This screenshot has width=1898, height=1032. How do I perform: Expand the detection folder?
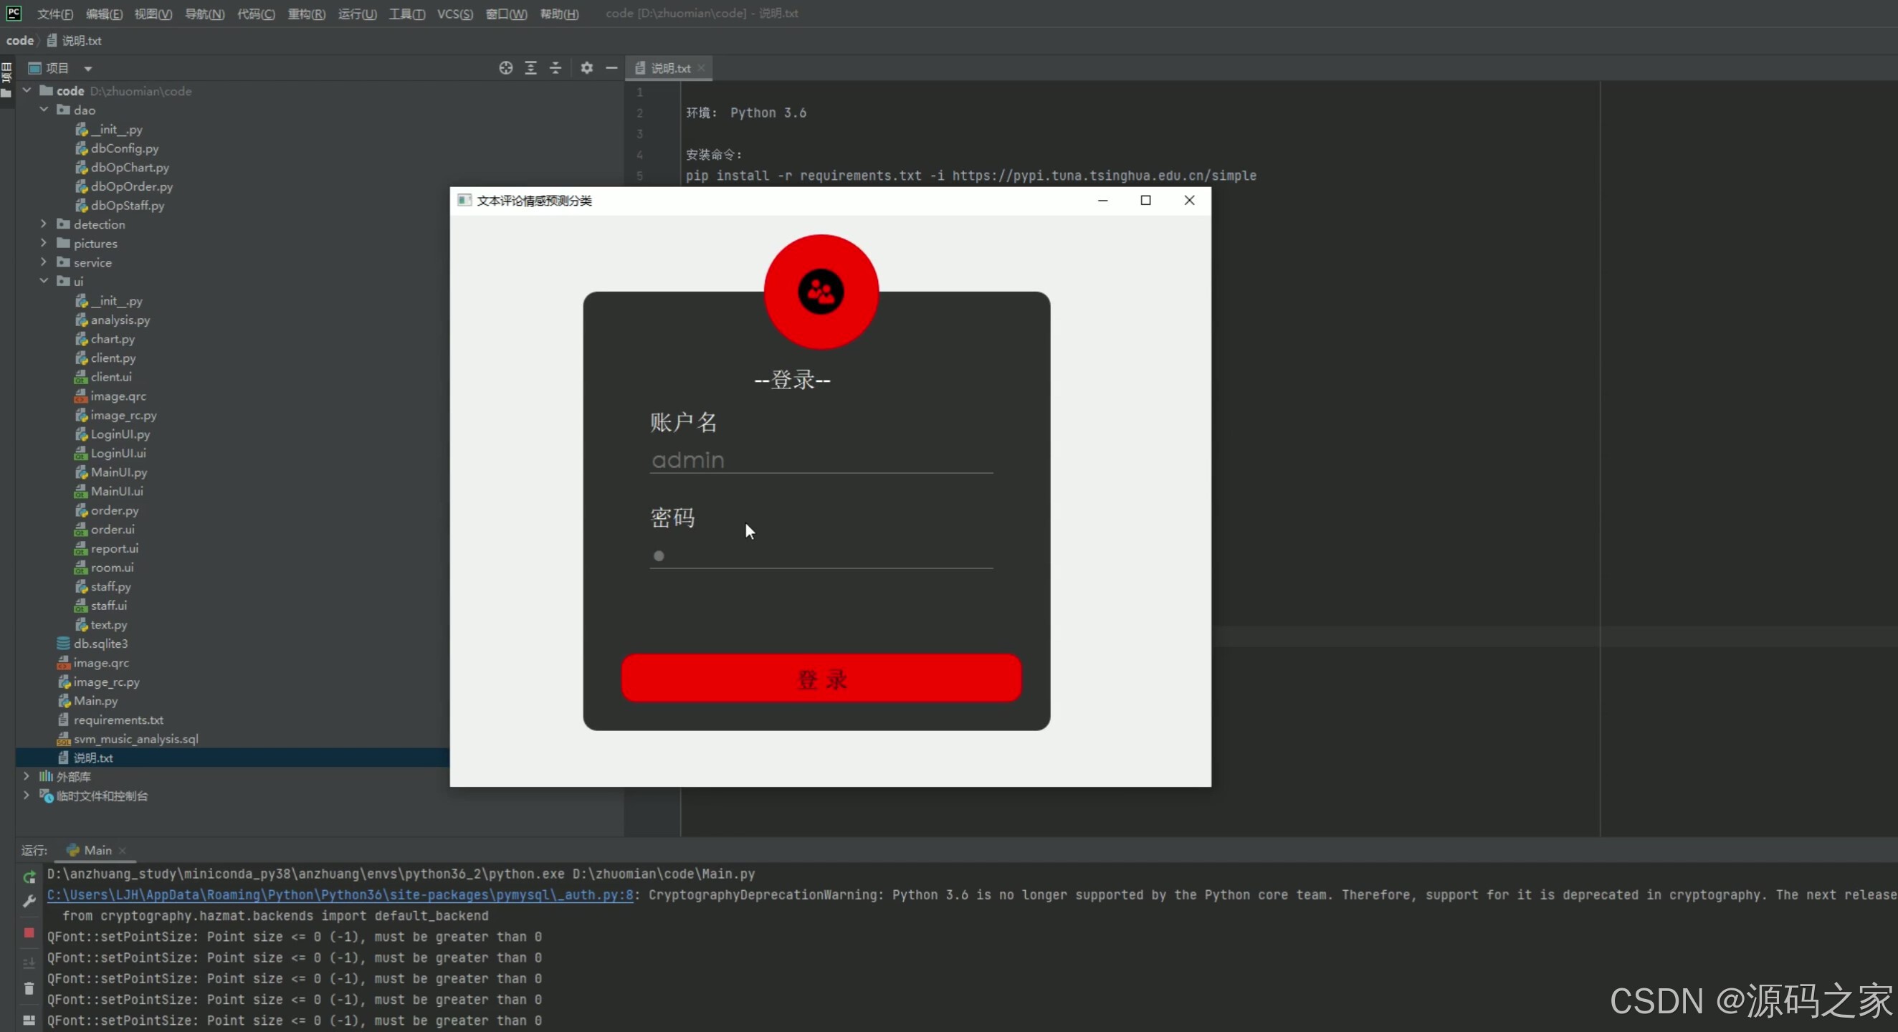[x=44, y=223]
